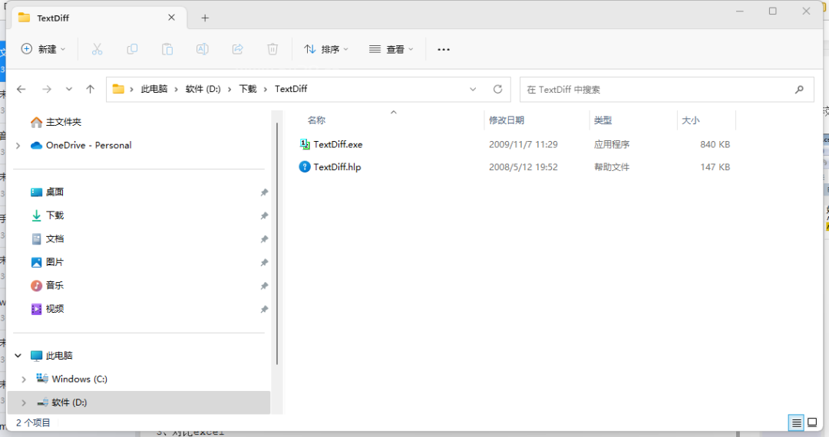Open the 查看 view dropdown

click(x=391, y=49)
